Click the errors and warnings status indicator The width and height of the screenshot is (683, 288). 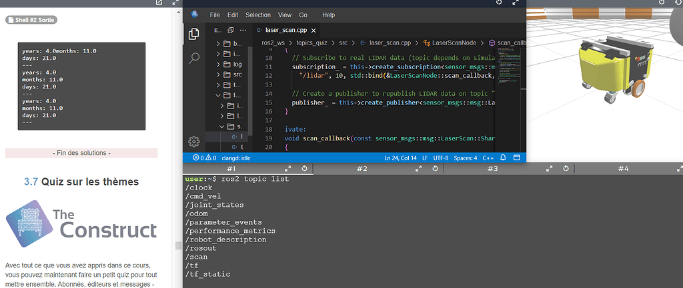click(204, 158)
